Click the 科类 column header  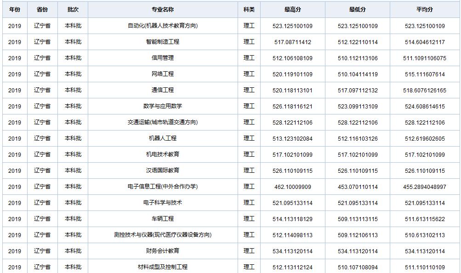(249, 9)
